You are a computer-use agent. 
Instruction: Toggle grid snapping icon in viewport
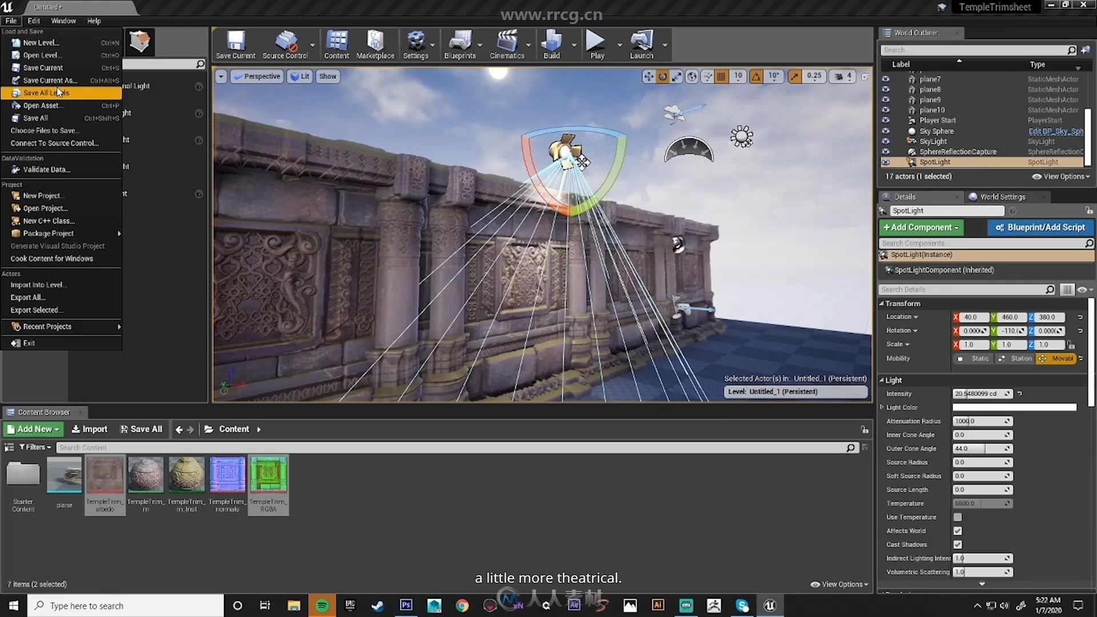coord(722,76)
